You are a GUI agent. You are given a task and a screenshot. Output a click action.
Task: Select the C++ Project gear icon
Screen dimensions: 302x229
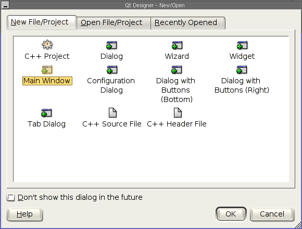(x=47, y=45)
